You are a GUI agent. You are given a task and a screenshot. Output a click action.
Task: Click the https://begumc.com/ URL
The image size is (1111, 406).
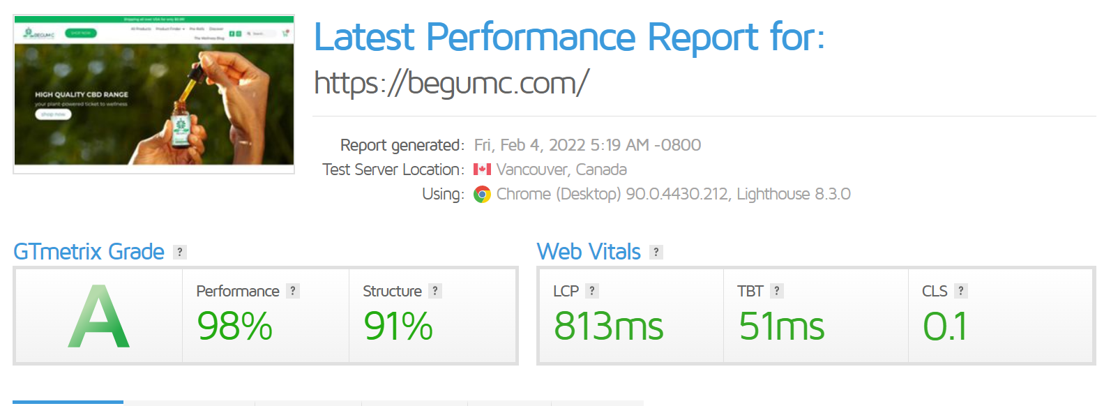(x=451, y=83)
